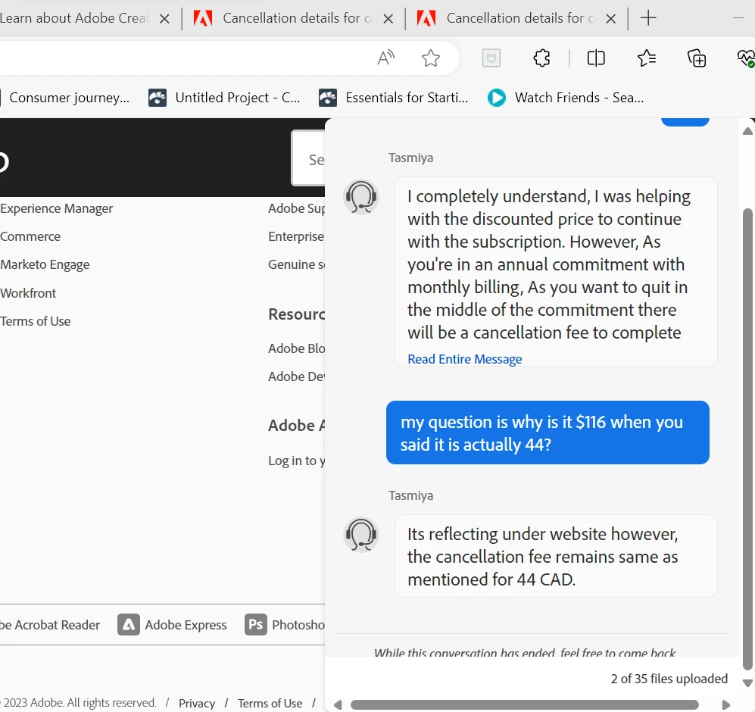
Task: Open Terms of Use link under Workfront
Action: [x=35, y=321]
